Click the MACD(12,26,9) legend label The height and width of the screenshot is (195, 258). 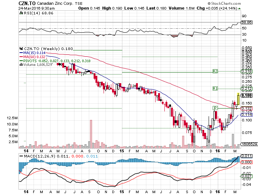click(39, 156)
